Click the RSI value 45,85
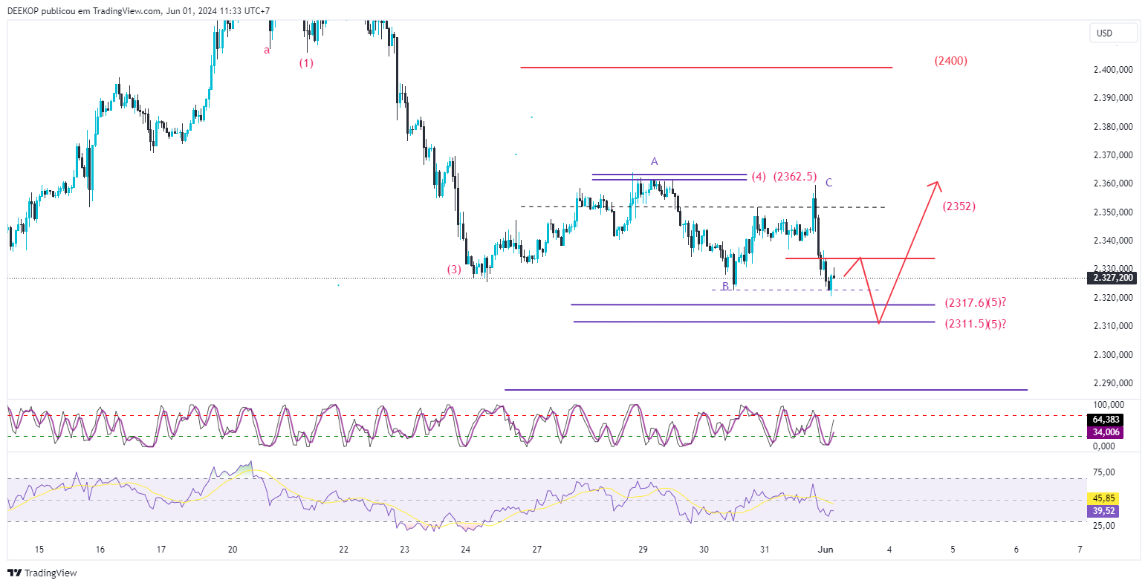Viewport: 1148px width, 586px height. 1103,498
